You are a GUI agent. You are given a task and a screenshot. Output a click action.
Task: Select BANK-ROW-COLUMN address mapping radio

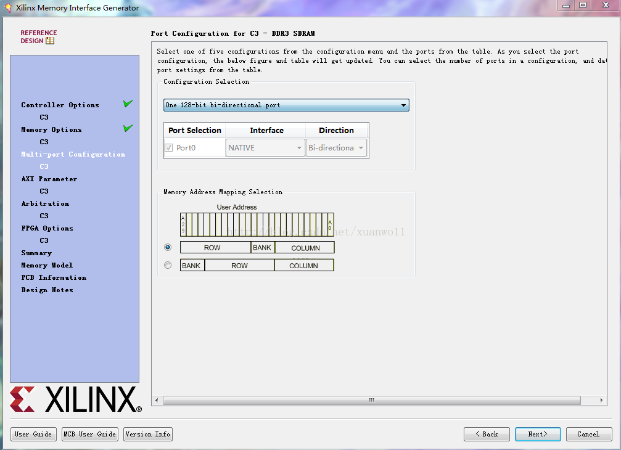[x=168, y=265]
